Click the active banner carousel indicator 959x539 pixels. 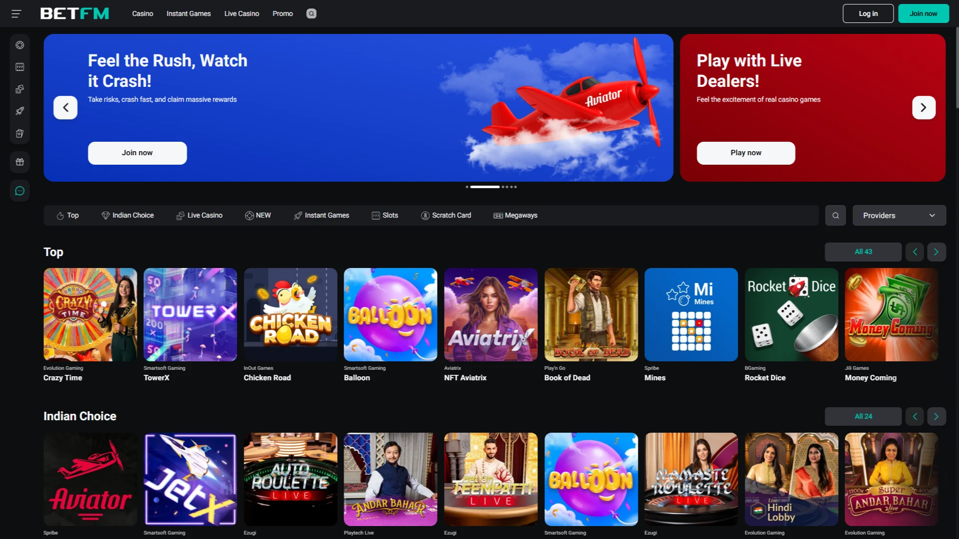484,187
